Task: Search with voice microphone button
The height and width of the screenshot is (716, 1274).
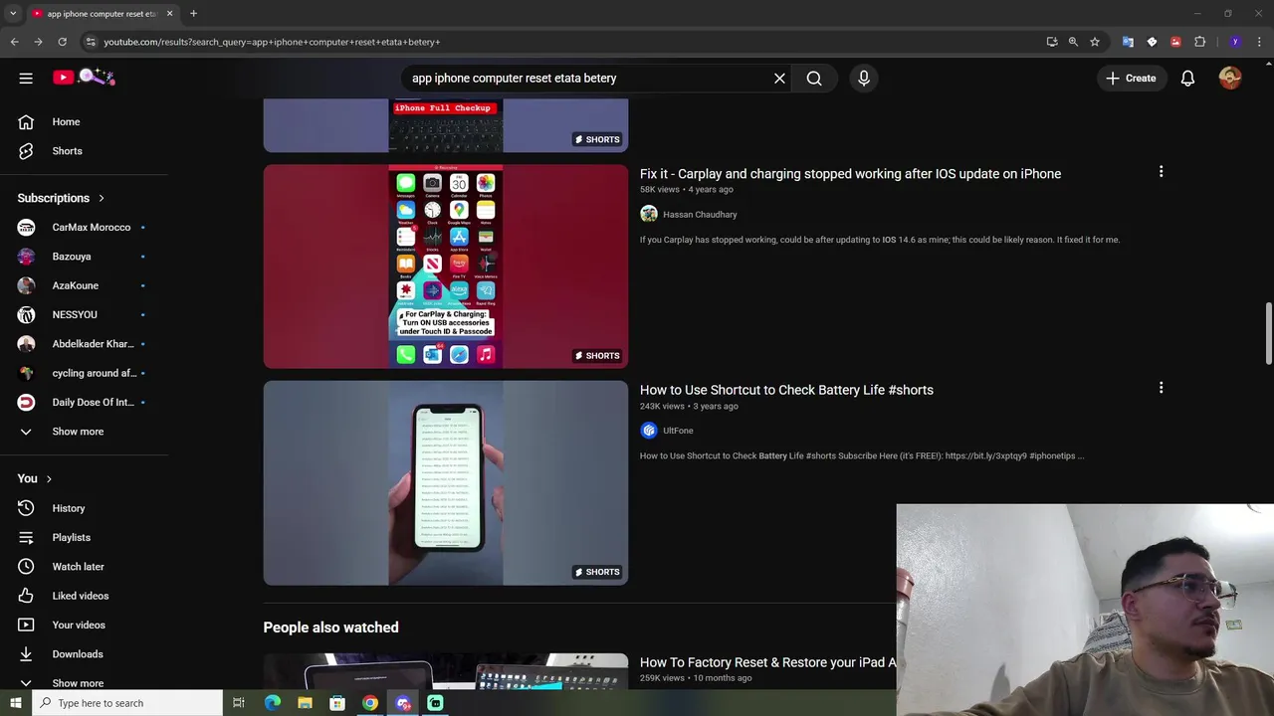Action: point(864,78)
